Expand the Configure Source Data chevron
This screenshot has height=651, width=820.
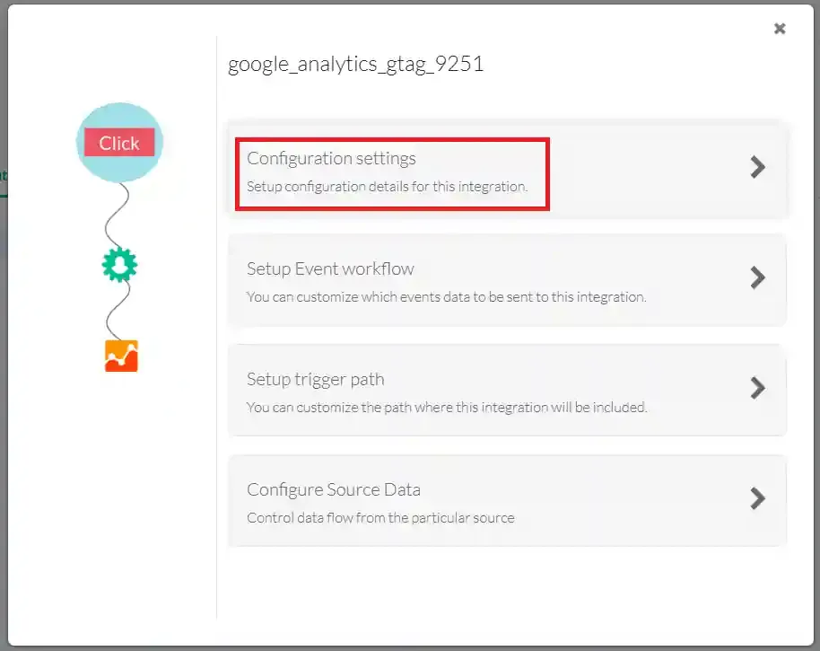click(757, 498)
